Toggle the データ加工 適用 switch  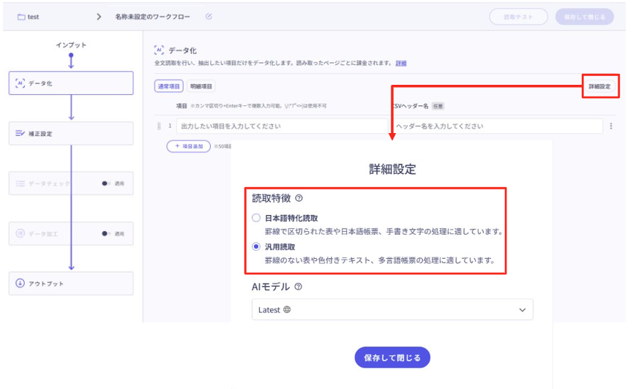[107, 234]
